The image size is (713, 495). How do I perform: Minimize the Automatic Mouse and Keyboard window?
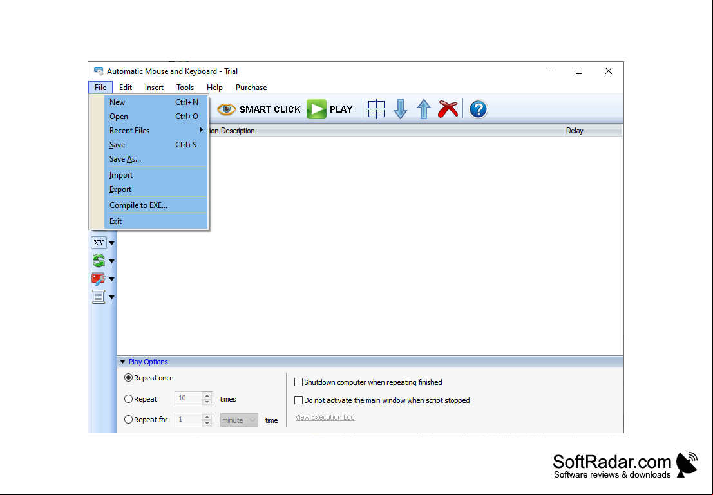coord(550,71)
